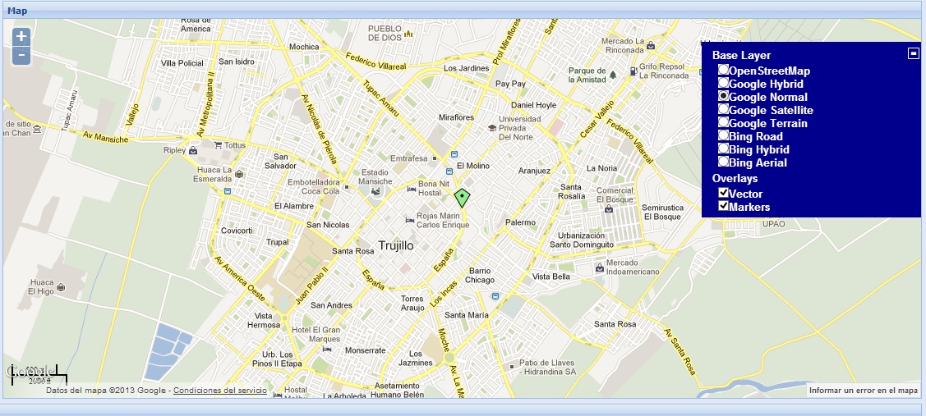This screenshot has height=416, width=926.
Task: Click the Estadio Mansiche stadium icon
Action: pos(375,191)
